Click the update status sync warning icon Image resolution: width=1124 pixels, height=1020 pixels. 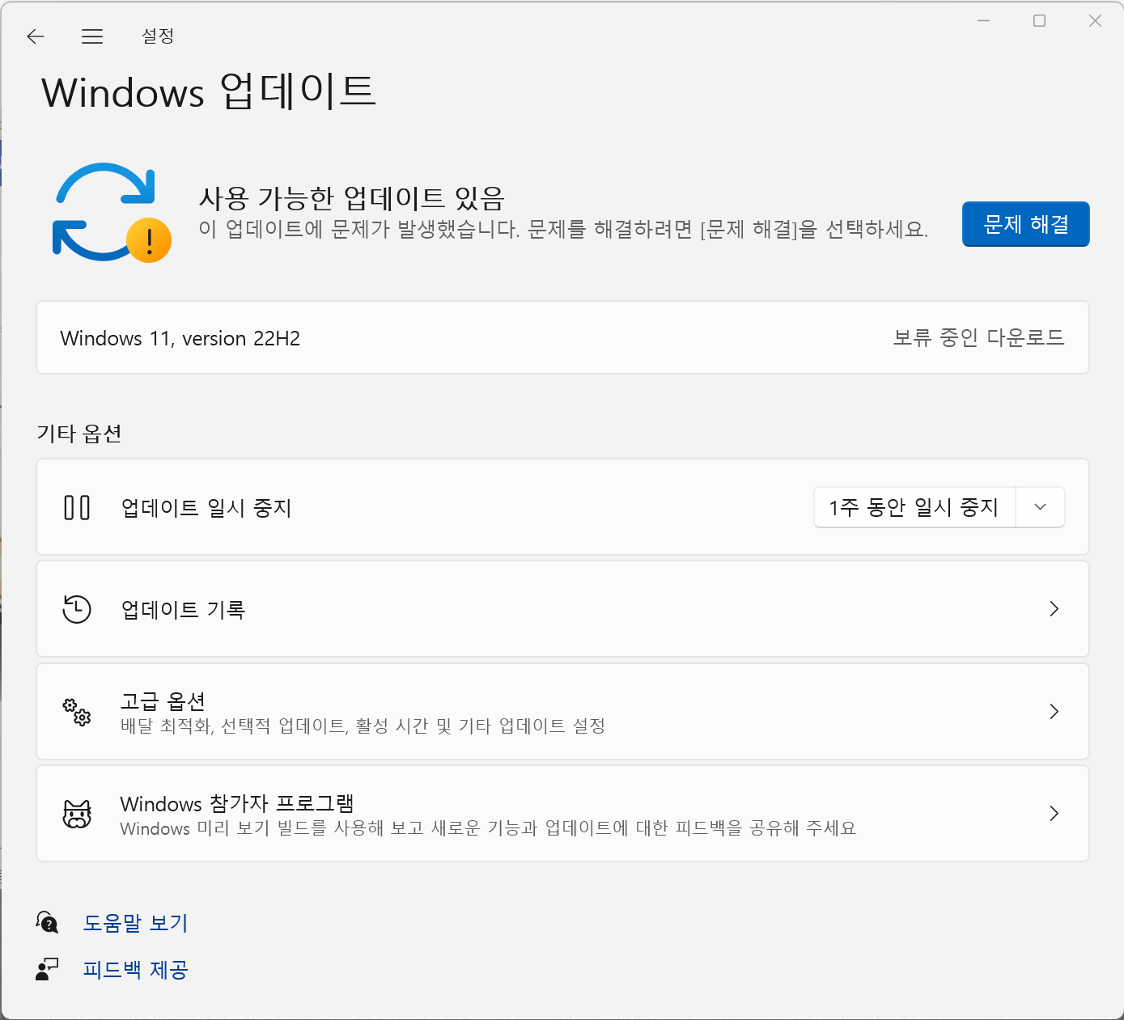(112, 213)
